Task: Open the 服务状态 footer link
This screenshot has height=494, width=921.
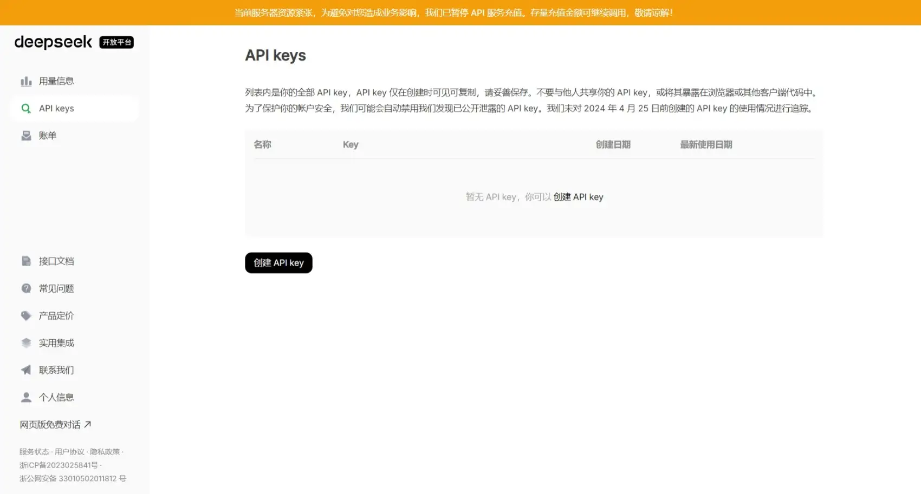Action: click(34, 452)
